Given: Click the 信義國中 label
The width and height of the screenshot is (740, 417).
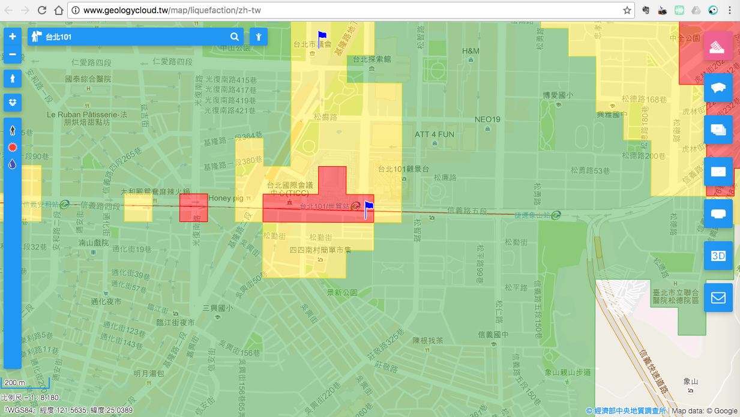Looking at the screenshot, I should tap(493, 335).
